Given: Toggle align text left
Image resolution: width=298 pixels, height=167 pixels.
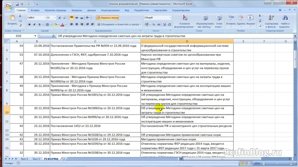Looking at the screenshot, I should pos(72,24).
